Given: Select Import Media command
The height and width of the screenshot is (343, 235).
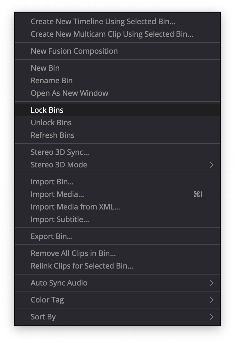Looking at the screenshot, I should coord(118,194).
